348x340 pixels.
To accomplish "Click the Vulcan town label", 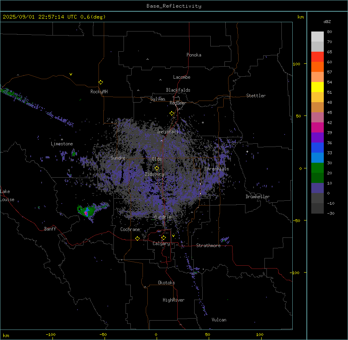I will tap(219, 320).
